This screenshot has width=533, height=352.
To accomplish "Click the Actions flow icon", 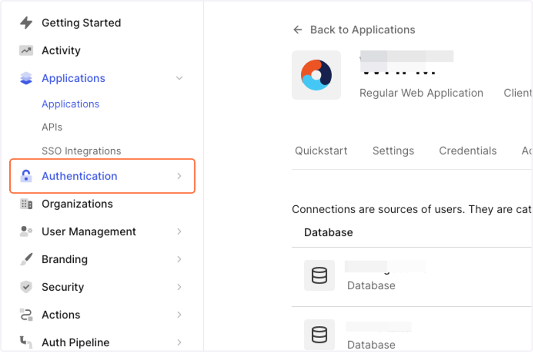I will tap(26, 315).
